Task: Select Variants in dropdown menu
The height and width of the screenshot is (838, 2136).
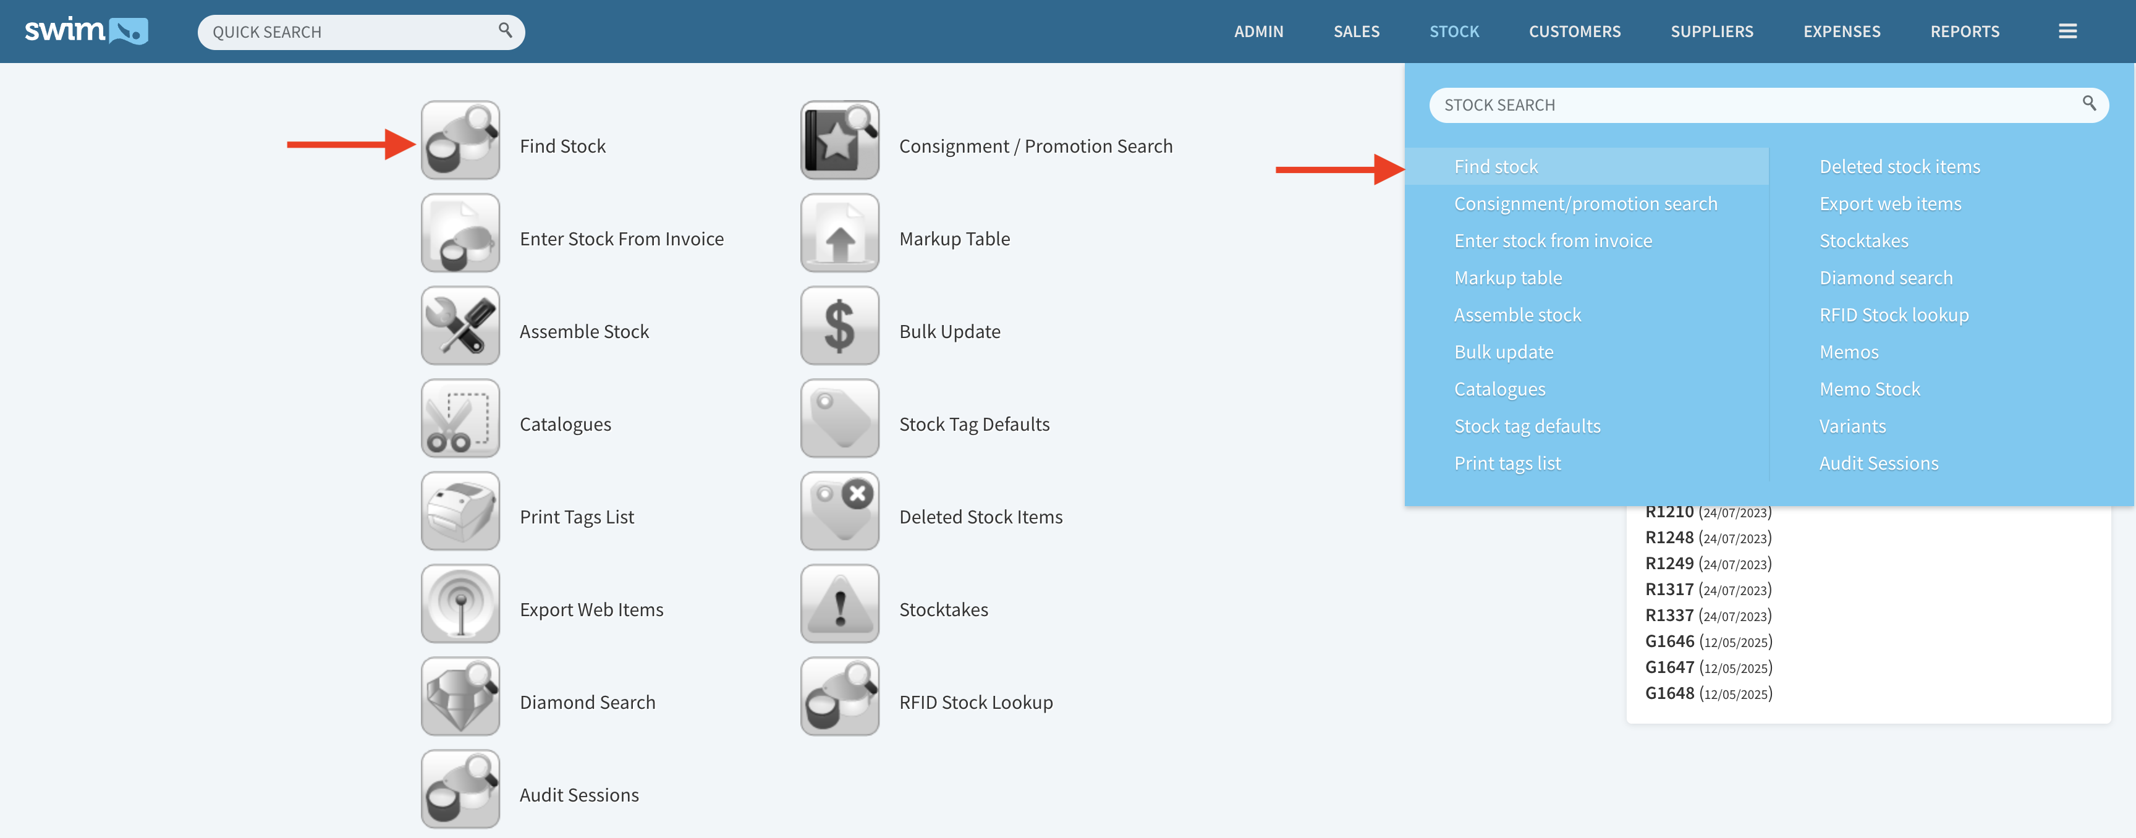Action: point(1852,426)
